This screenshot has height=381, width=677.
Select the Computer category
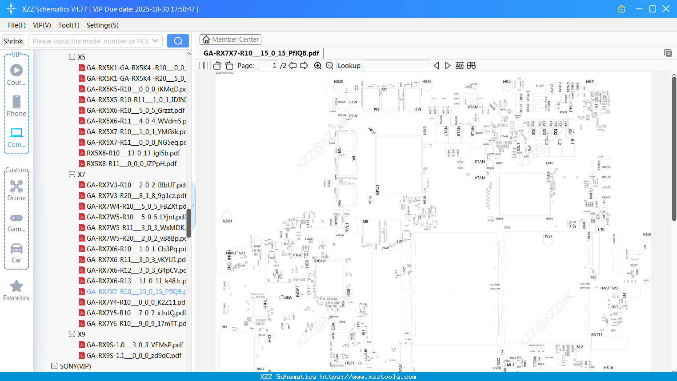tap(16, 137)
